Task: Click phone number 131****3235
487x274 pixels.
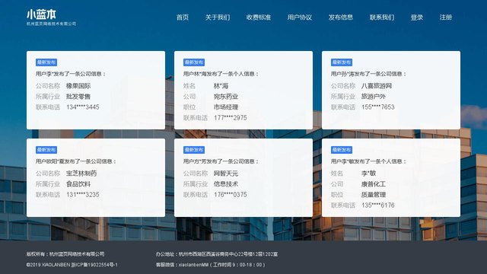Action: coord(83,195)
